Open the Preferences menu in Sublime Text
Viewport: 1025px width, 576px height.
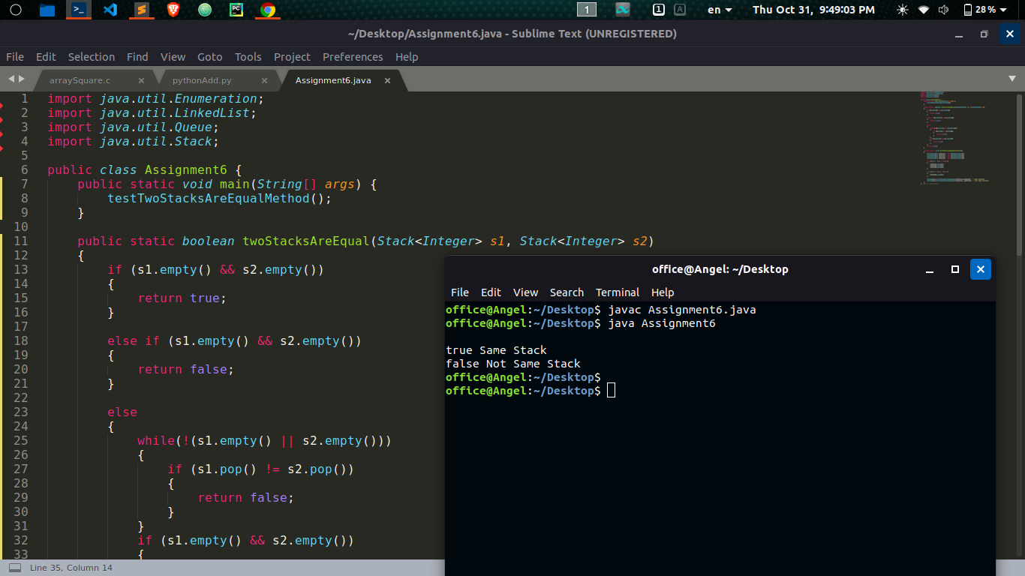[x=353, y=57]
